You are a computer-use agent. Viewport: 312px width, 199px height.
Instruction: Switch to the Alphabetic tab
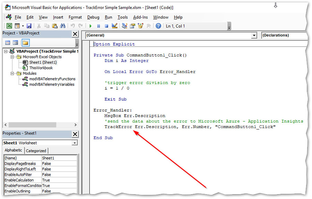(13, 150)
